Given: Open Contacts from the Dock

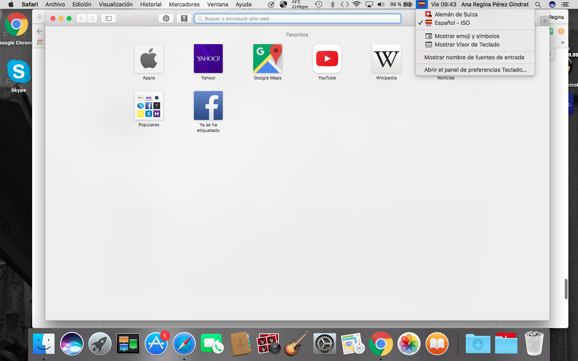Looking at the screenshot, I should click(240, 344).
